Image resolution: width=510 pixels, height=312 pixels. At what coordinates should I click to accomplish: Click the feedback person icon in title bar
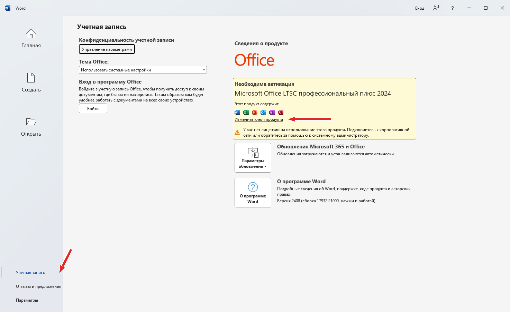coord(436,8)
